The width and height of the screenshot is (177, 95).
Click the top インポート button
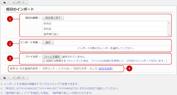(x=19, y=3)
